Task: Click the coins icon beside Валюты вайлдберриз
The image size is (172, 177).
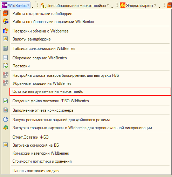Action: [x=6, y=39]
